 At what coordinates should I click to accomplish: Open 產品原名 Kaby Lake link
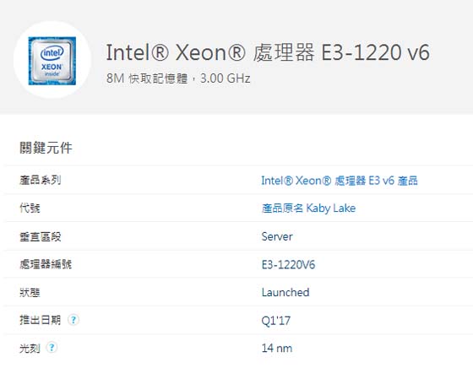[x=308, y=208]
